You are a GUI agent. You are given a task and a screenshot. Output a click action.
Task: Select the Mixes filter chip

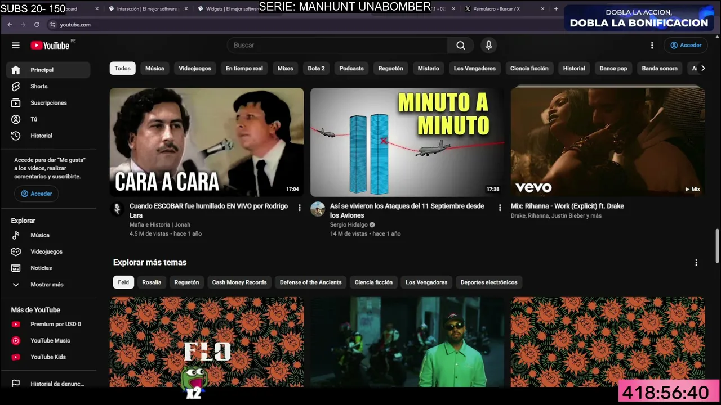pyautogui.click(x=285, y=69)
